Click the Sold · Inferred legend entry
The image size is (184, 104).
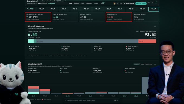coord(47,100)
